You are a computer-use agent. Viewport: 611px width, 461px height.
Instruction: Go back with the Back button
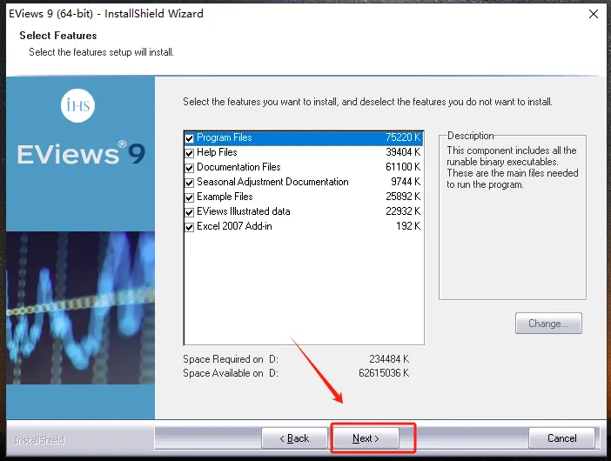pos(294,438)
